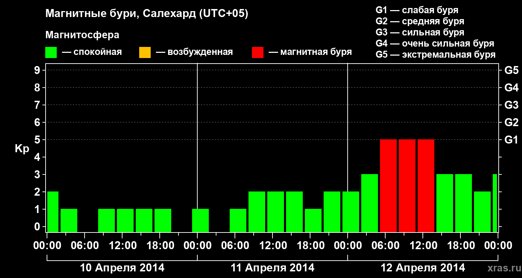Click the right-axis 'G1' tick label

[x=512, y=140]
